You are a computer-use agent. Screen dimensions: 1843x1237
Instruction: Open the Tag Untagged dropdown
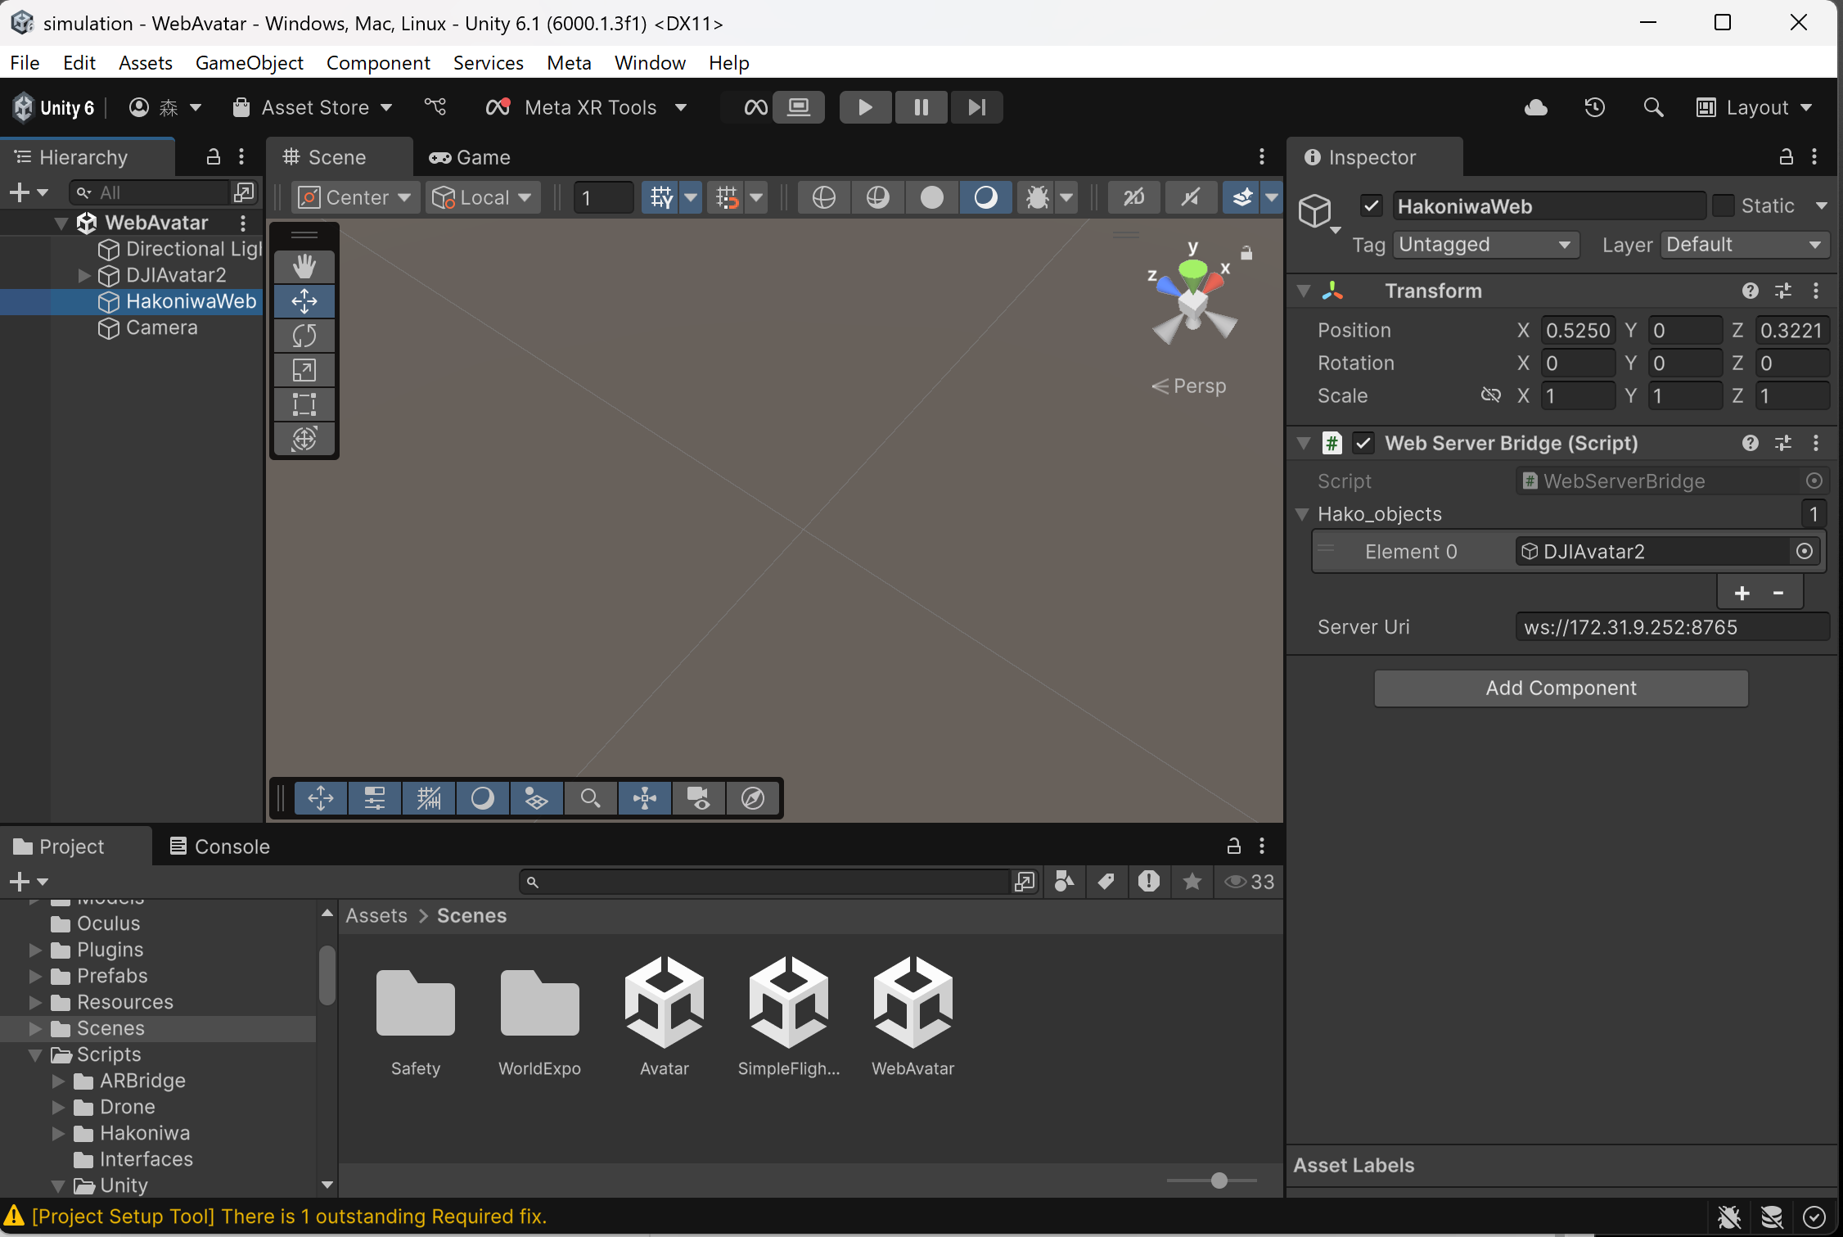point(1485,245)
